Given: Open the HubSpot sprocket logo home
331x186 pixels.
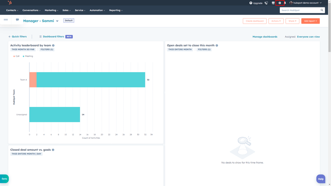Looking at the screenshot, I should tap(10, 3).
